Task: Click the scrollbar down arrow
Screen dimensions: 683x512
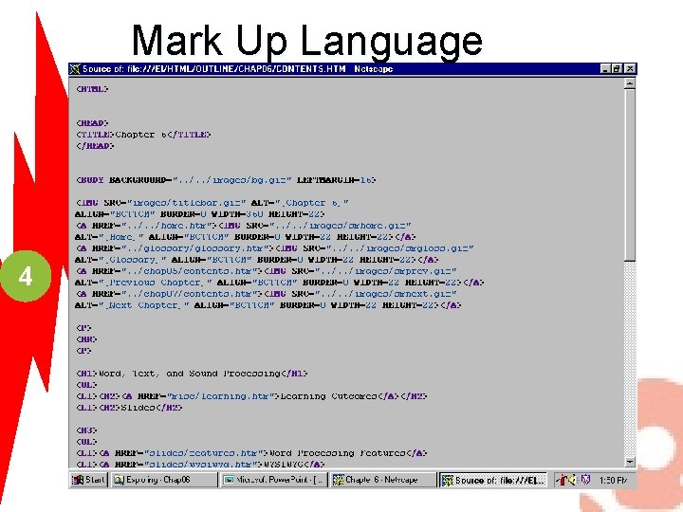Action: pos(630,462)
